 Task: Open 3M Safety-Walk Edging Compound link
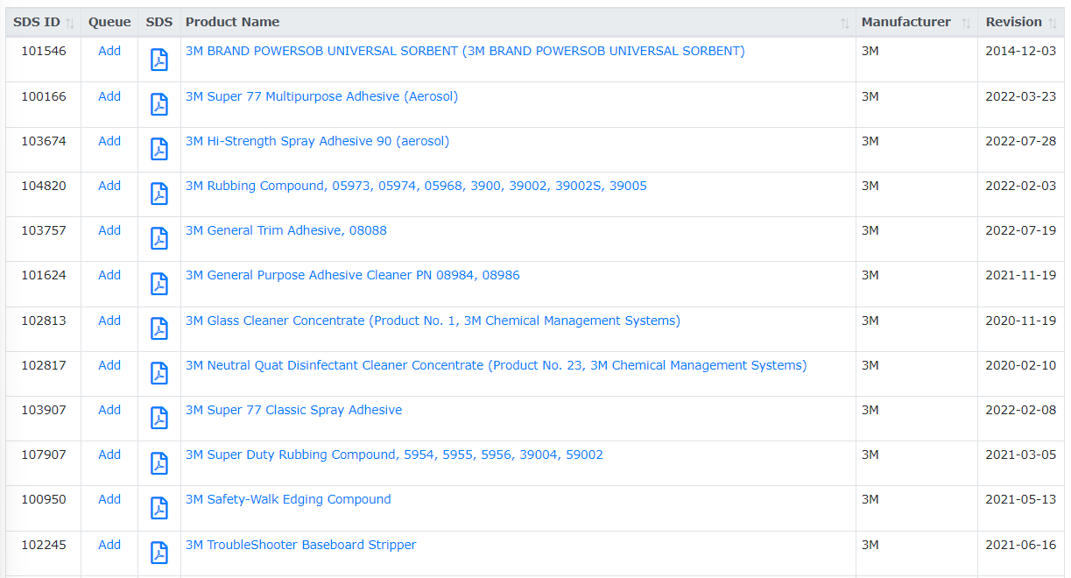click(x=288, y=499)
